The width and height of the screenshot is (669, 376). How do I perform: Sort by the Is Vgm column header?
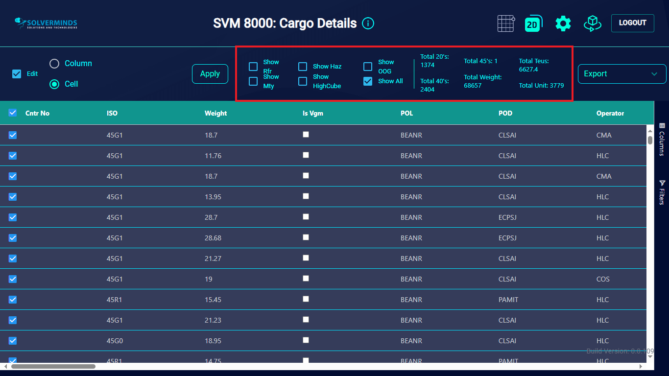(x=313, y=113)
